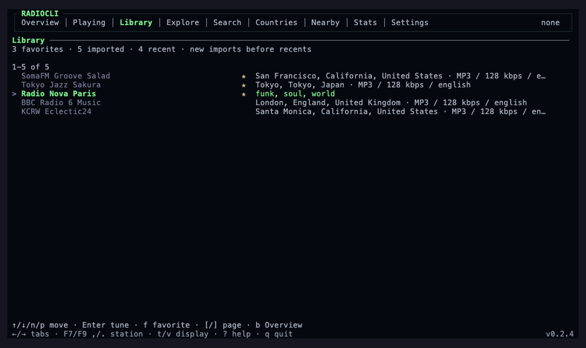Select the SomaFM Groove Salad station
The image size is (586, 348).
(66, 76)
